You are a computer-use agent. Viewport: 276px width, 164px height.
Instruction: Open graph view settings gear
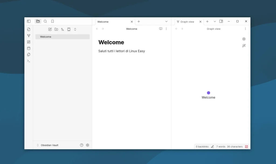[244, 39]
